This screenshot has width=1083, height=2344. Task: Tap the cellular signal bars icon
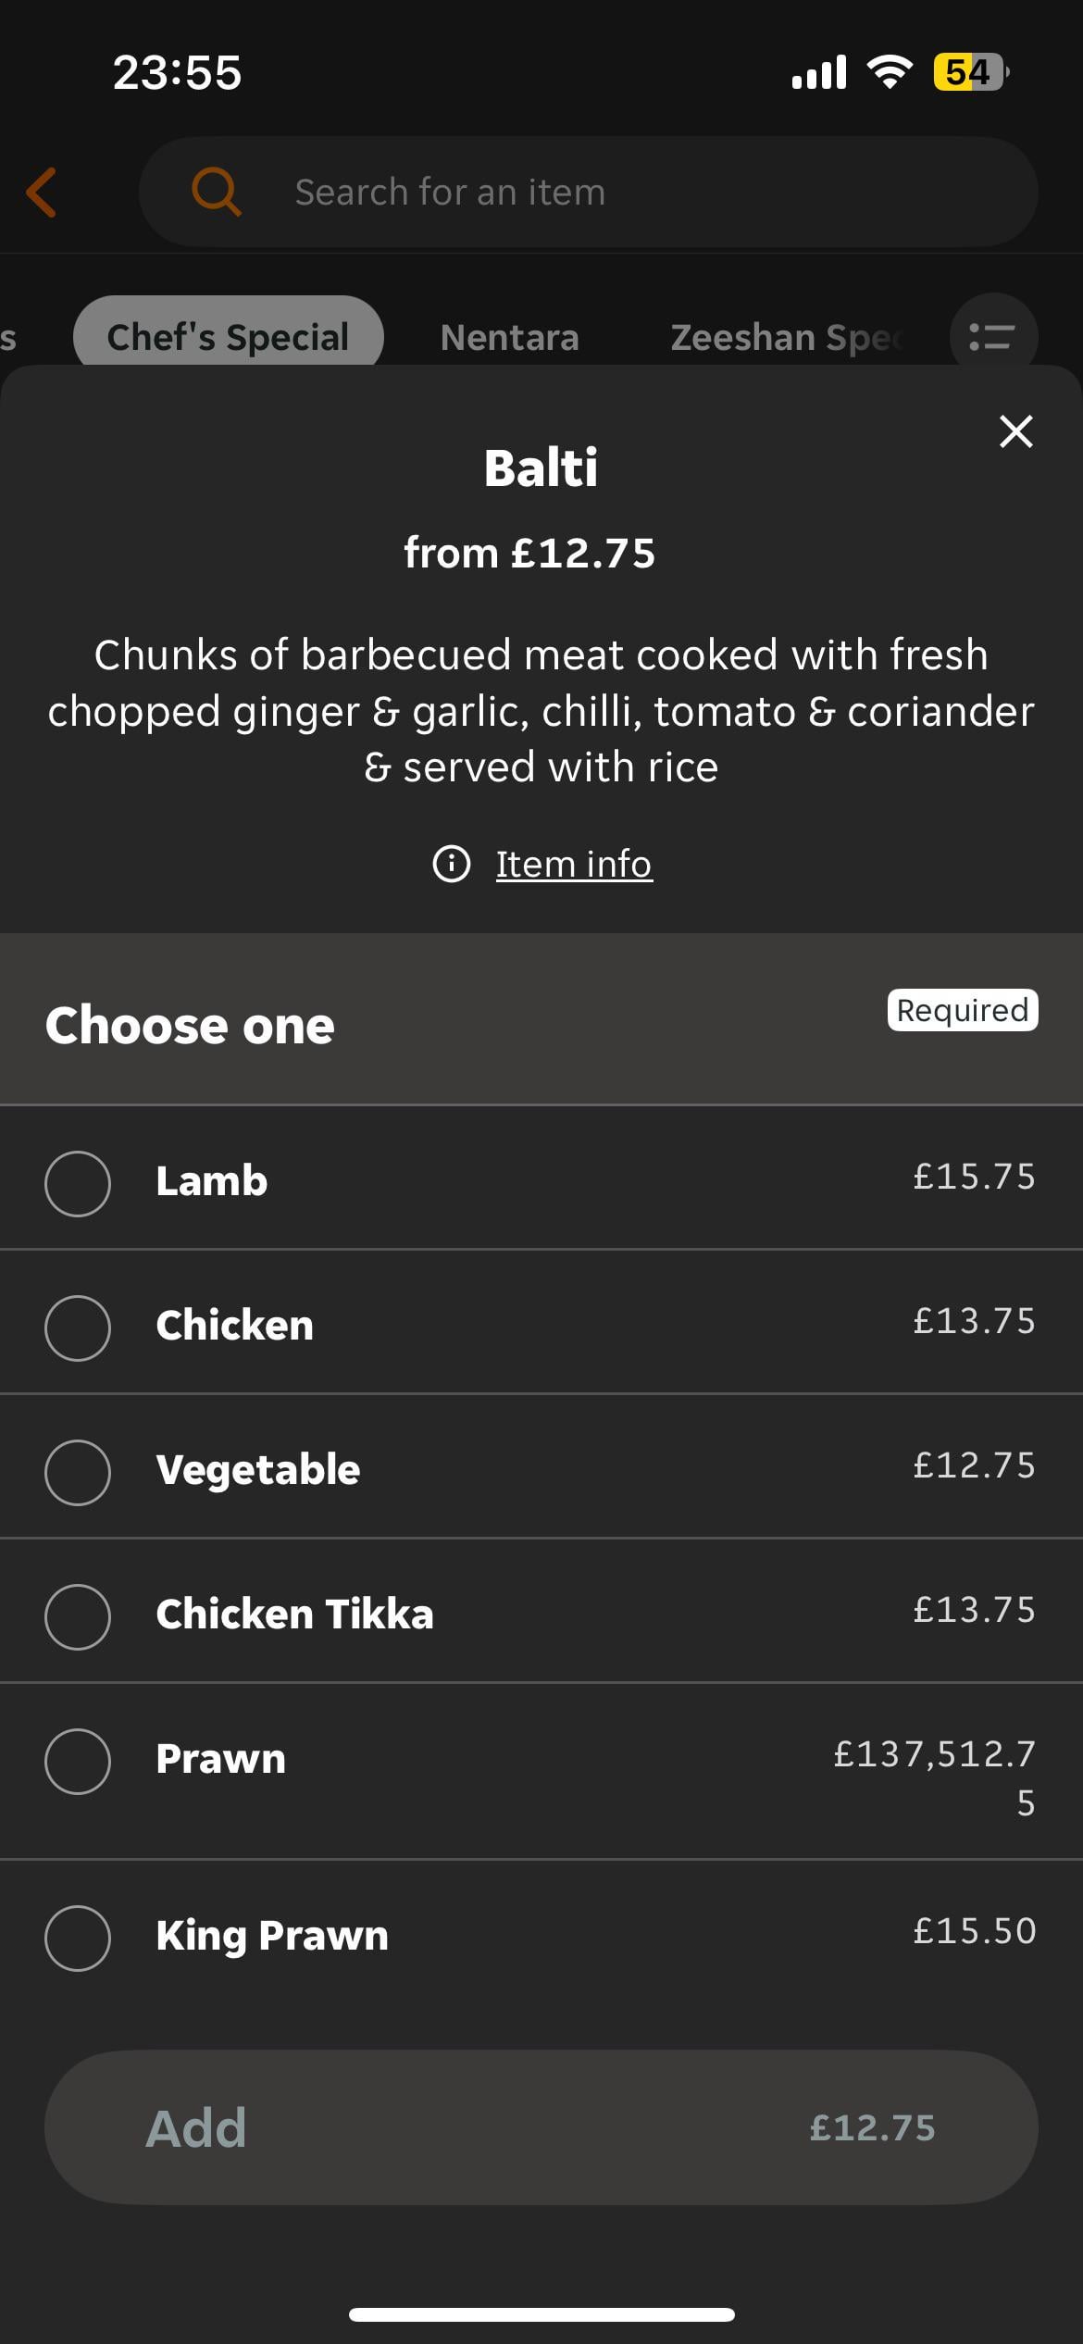pyautogui.click(x=819, y=72)
